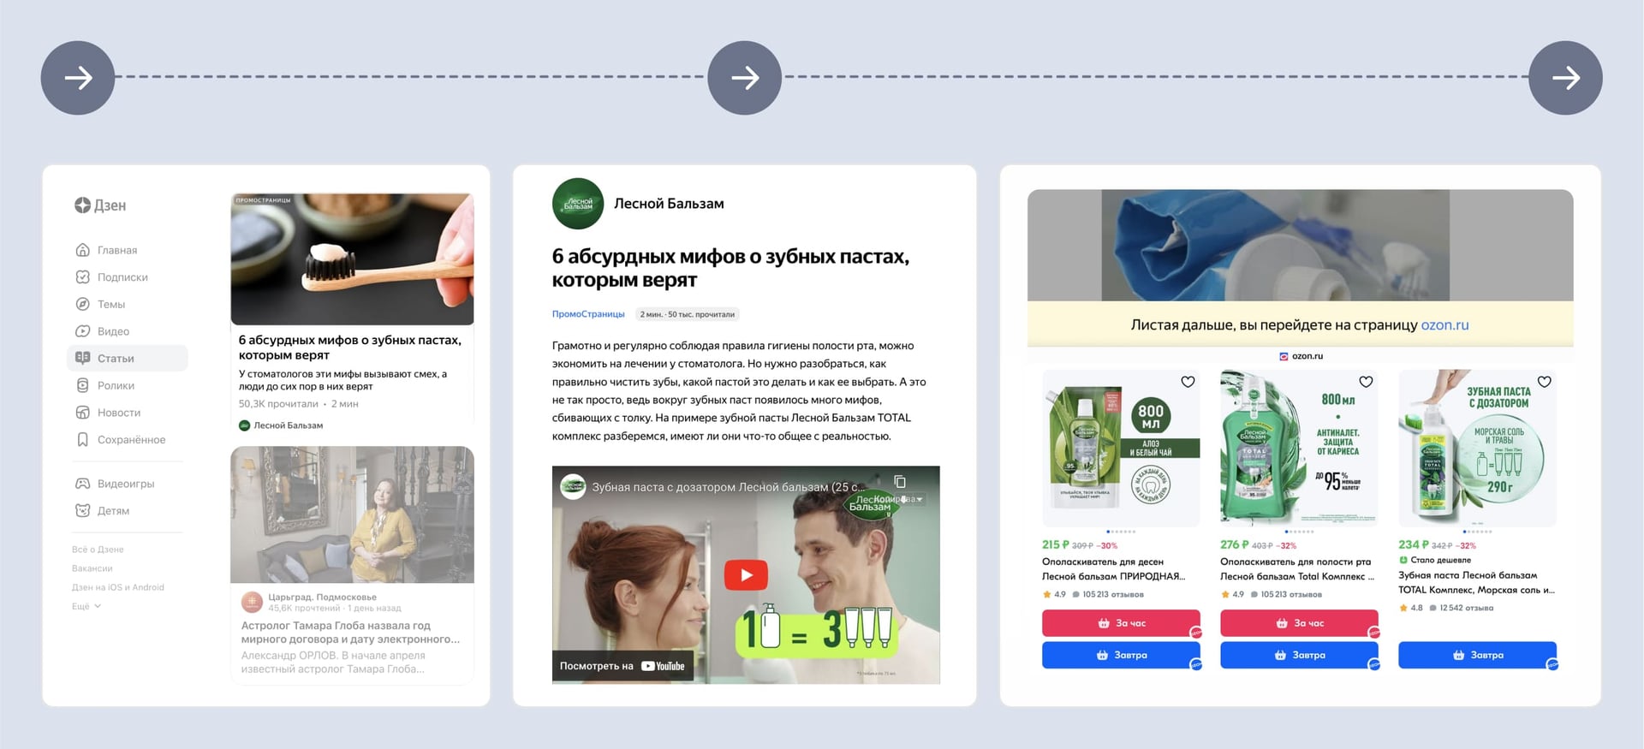Click the Детям icon
1644x749 pixels.
click(x=83, y=511)
